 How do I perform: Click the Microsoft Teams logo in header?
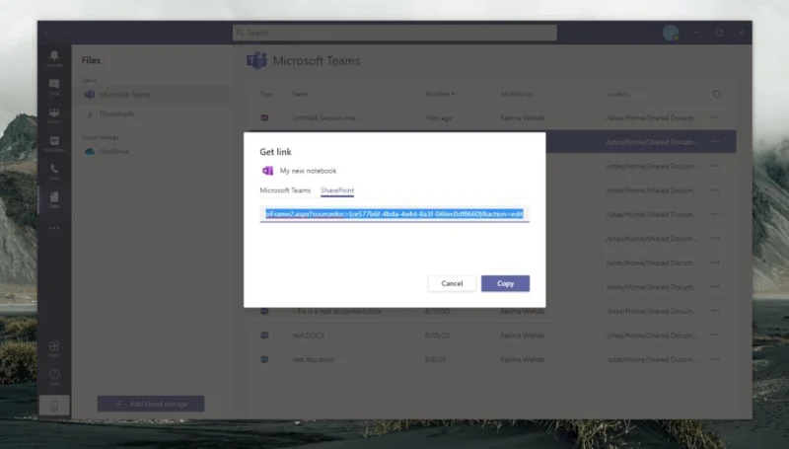256,61
